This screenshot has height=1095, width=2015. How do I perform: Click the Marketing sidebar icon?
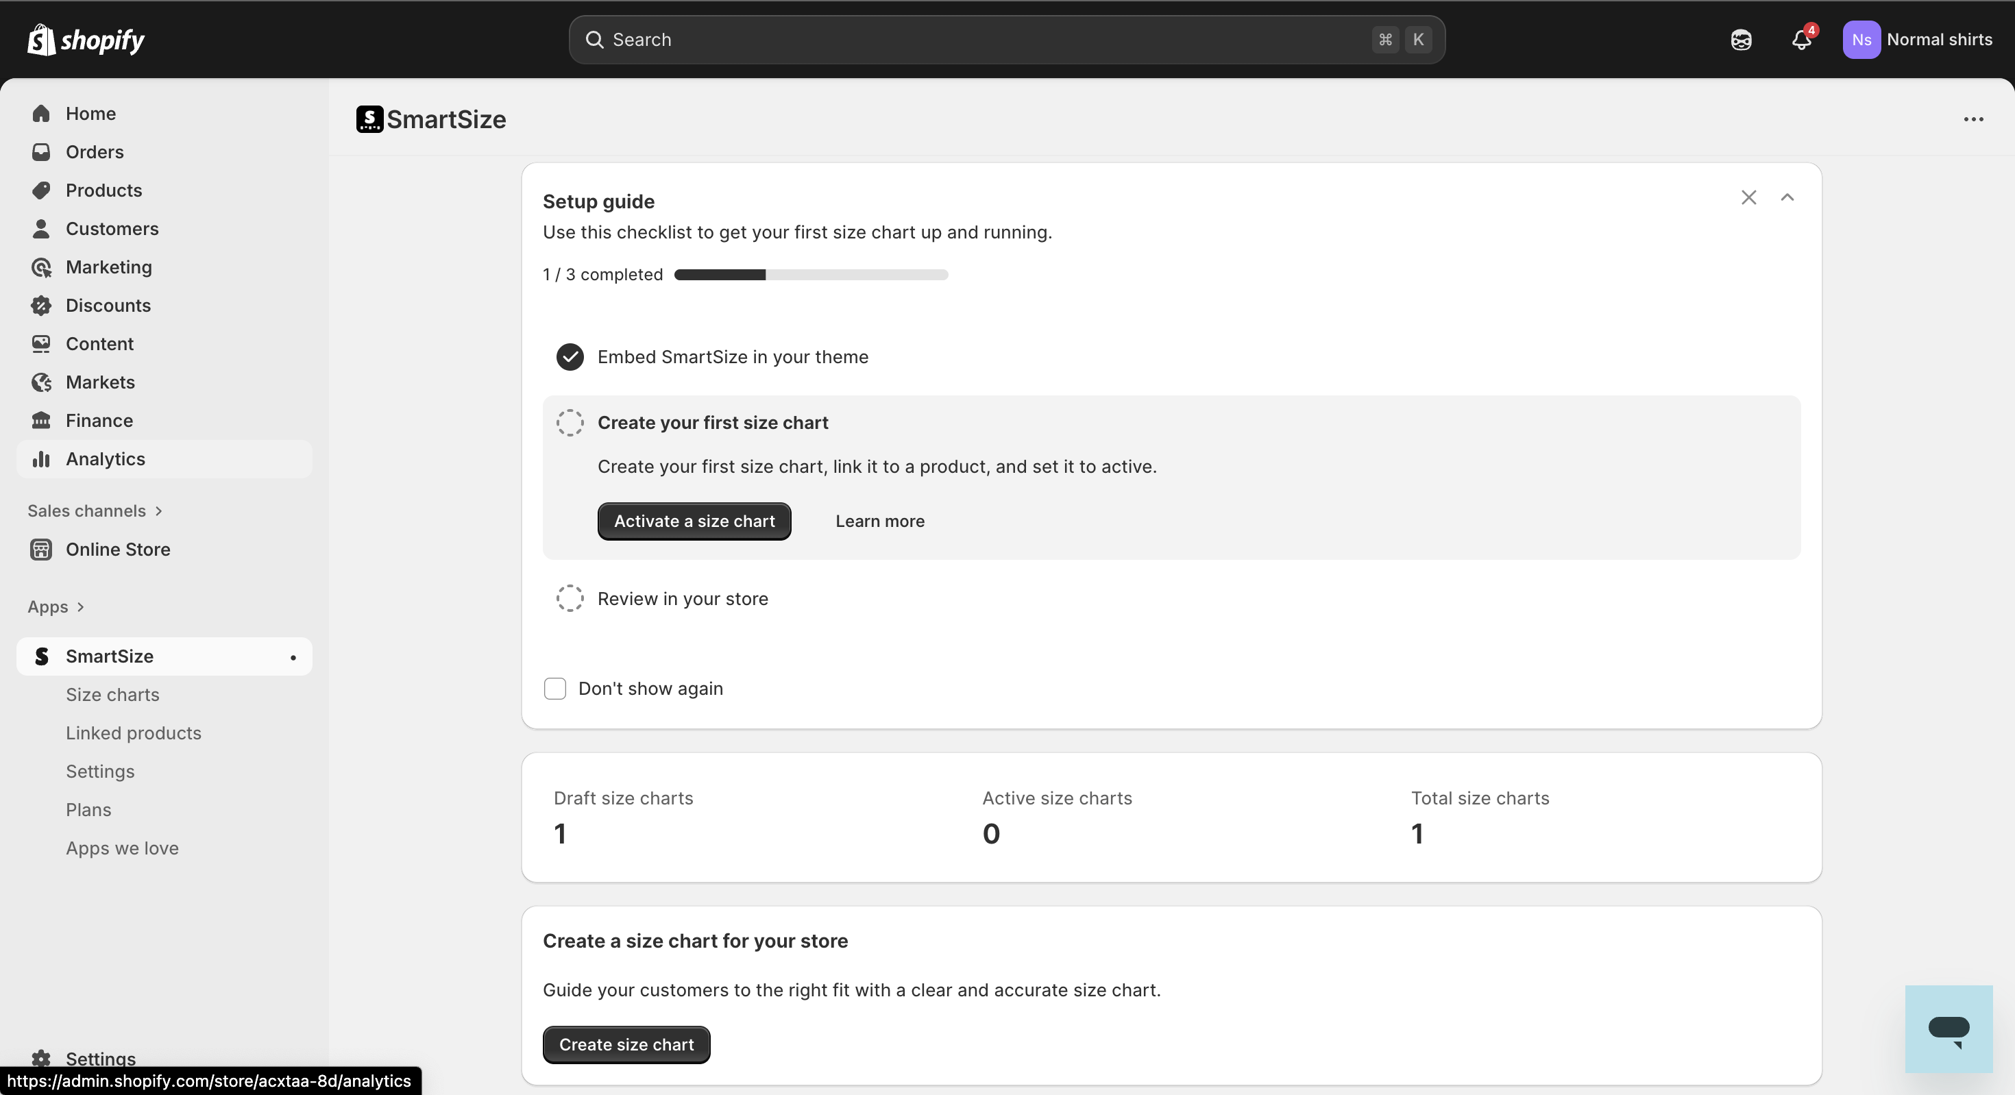coord(41,267)
